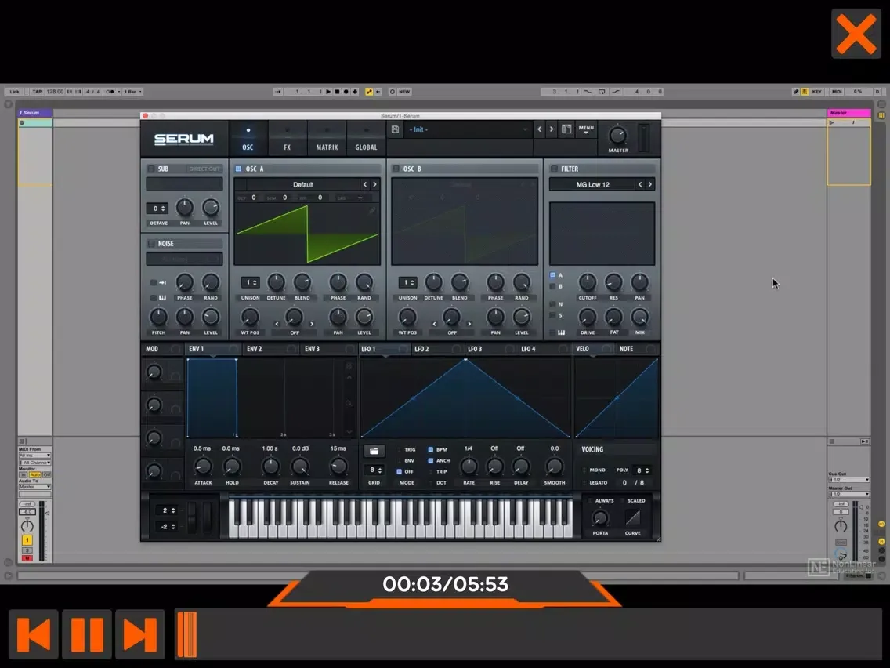890x668 pixels.
Task: Toggle filter routing for oscillator B
Action: coord(553,287)
